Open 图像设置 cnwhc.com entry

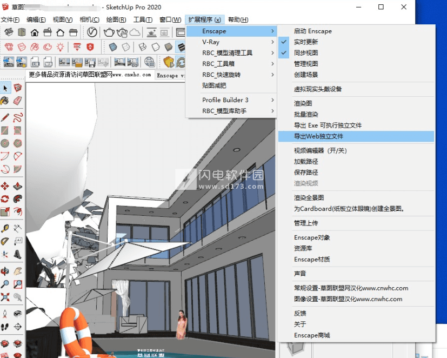click(x=356, y=299)
